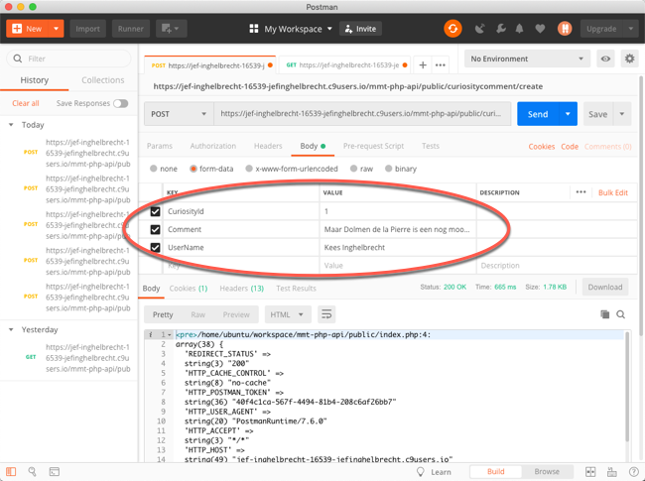The image size is (645, 481).
Task: Switch to the Collections tab
Action: point(103,80)
